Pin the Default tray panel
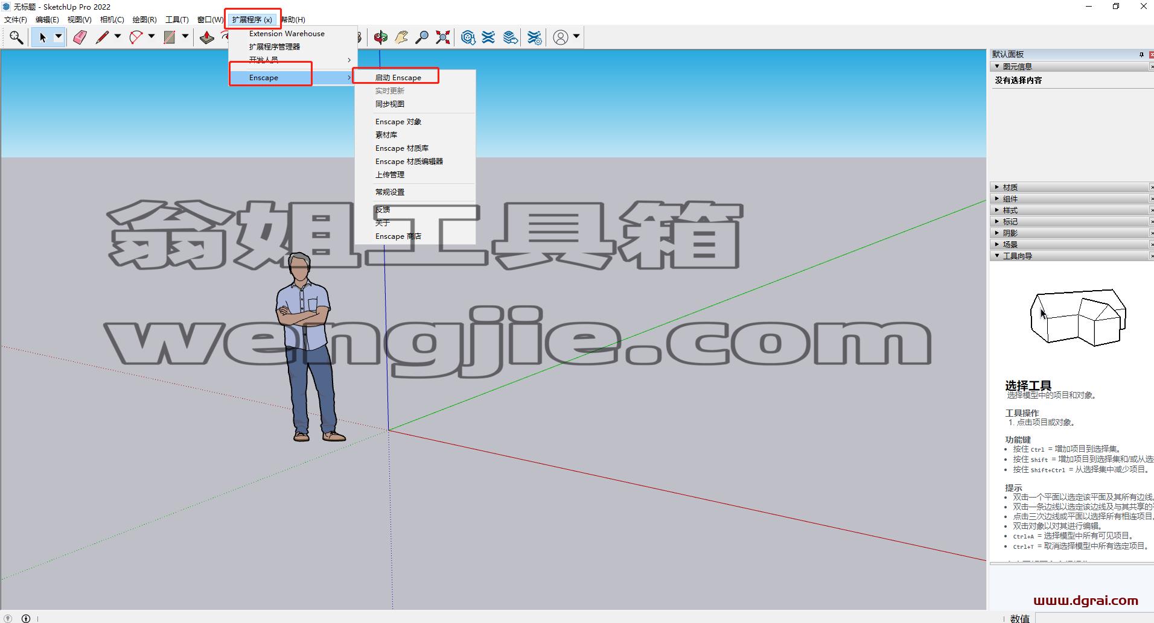This screenshot has width=1154, height=623. tap(1141, 54)
